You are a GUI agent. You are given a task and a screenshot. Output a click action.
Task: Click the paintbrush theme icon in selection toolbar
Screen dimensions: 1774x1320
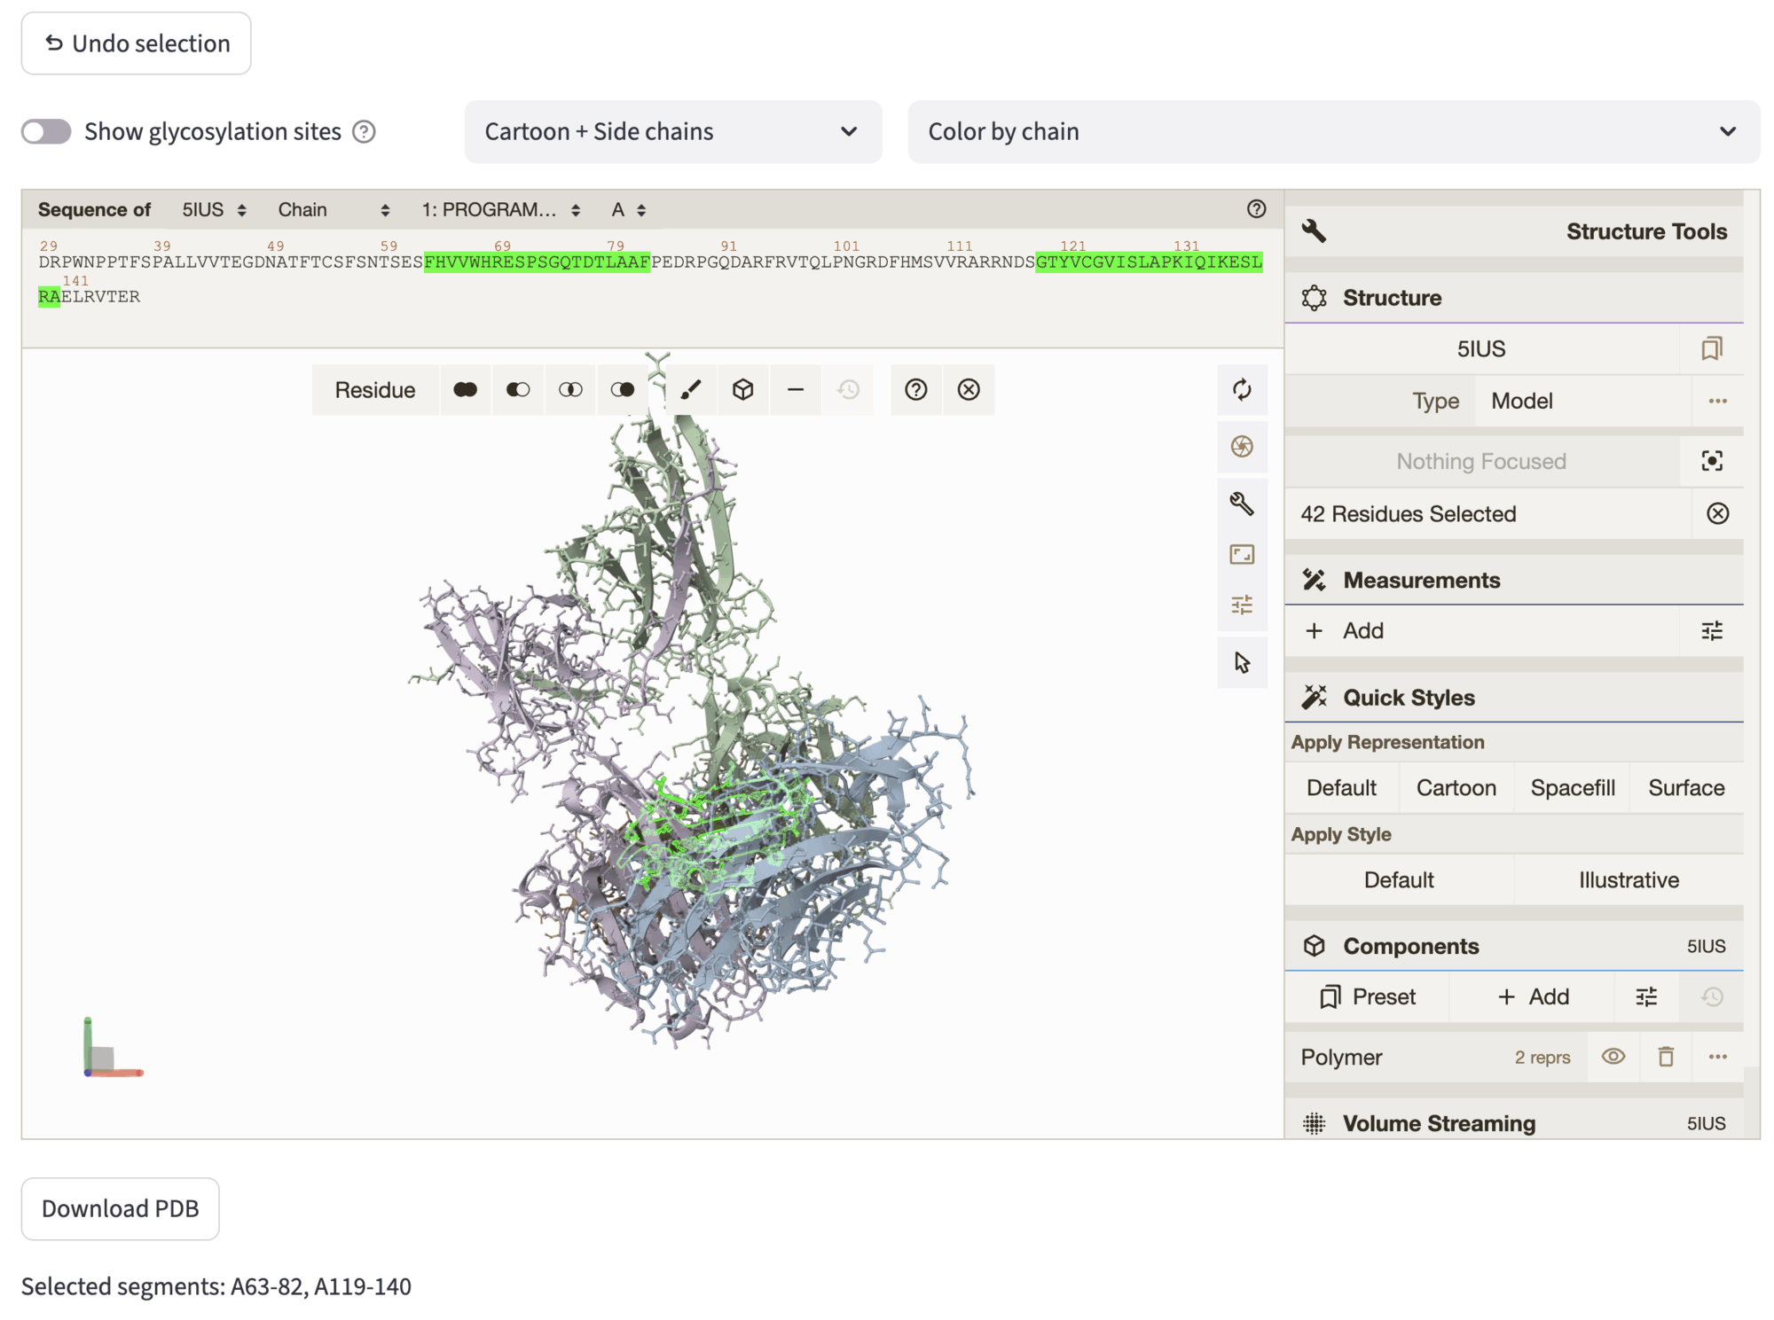click(x=690, y=390)
